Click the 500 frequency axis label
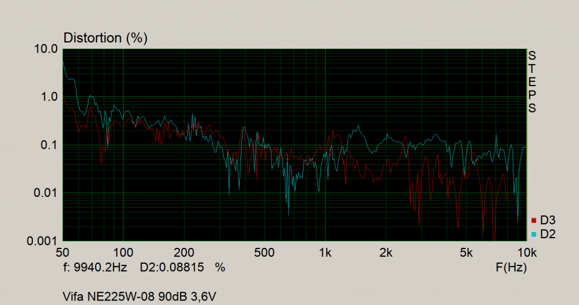This screenshot has width=579, height=305. coord(264,252)
